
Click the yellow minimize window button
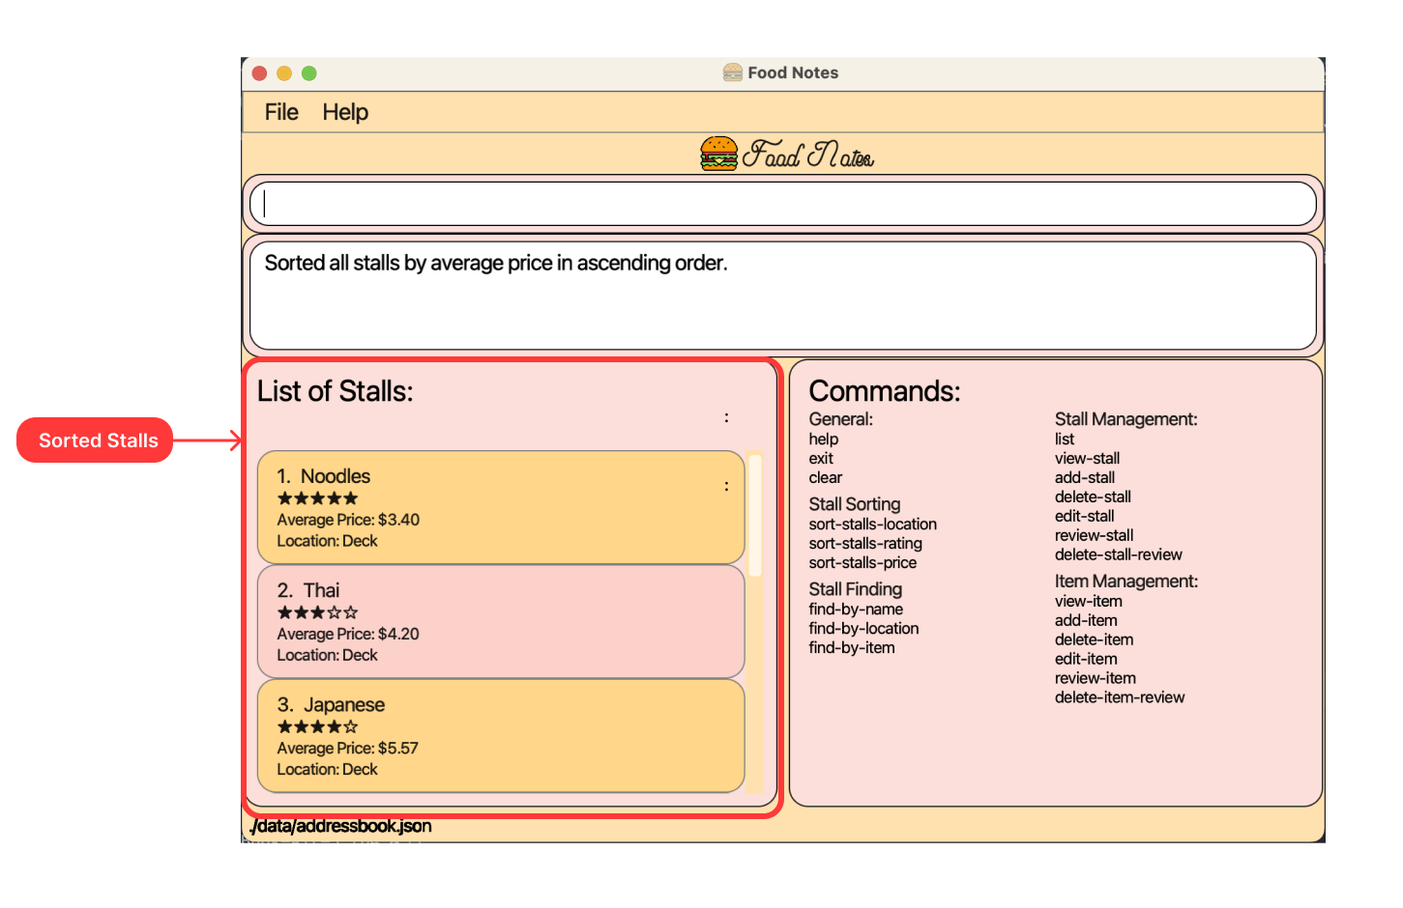[x=284, y=73]
